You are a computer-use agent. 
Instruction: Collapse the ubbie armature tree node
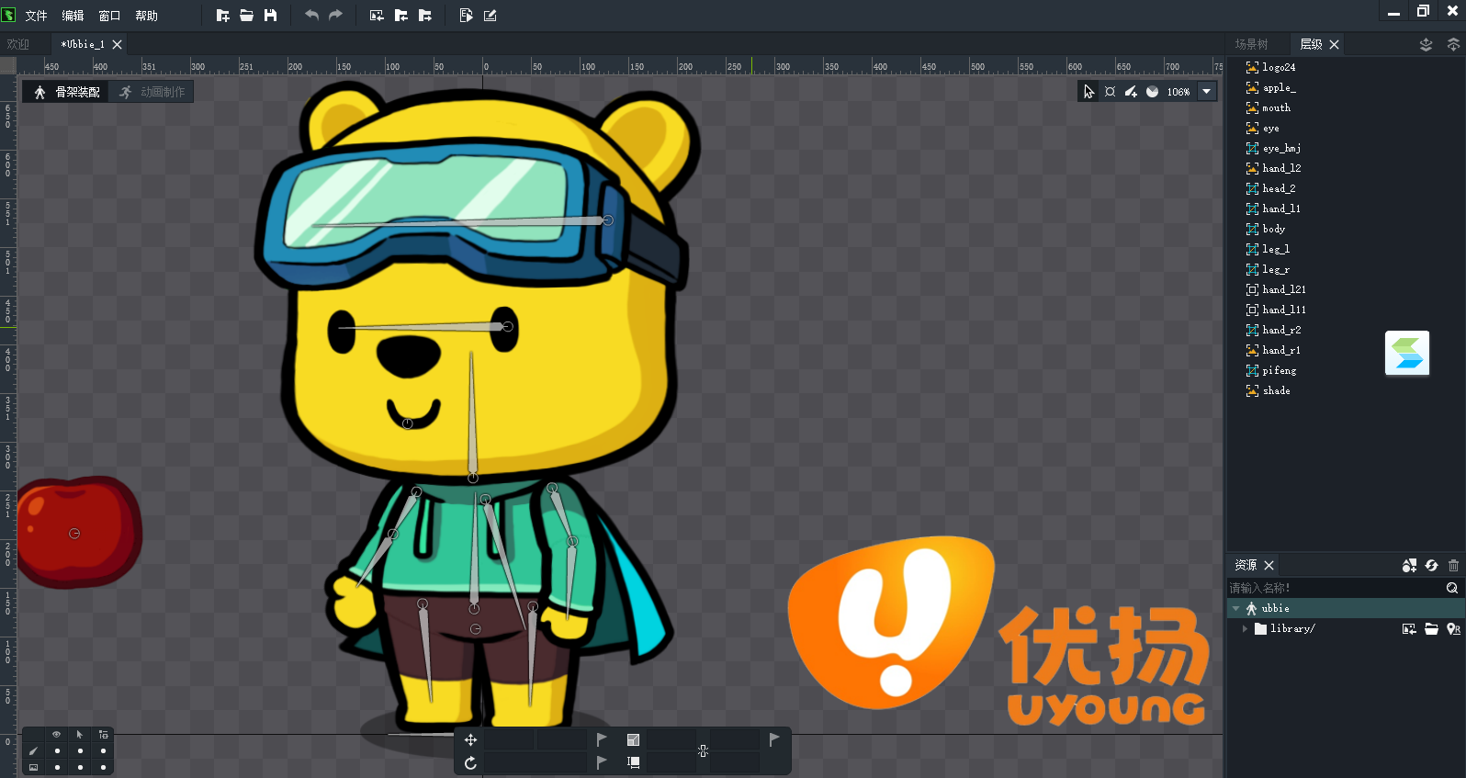click(1236, 609)
